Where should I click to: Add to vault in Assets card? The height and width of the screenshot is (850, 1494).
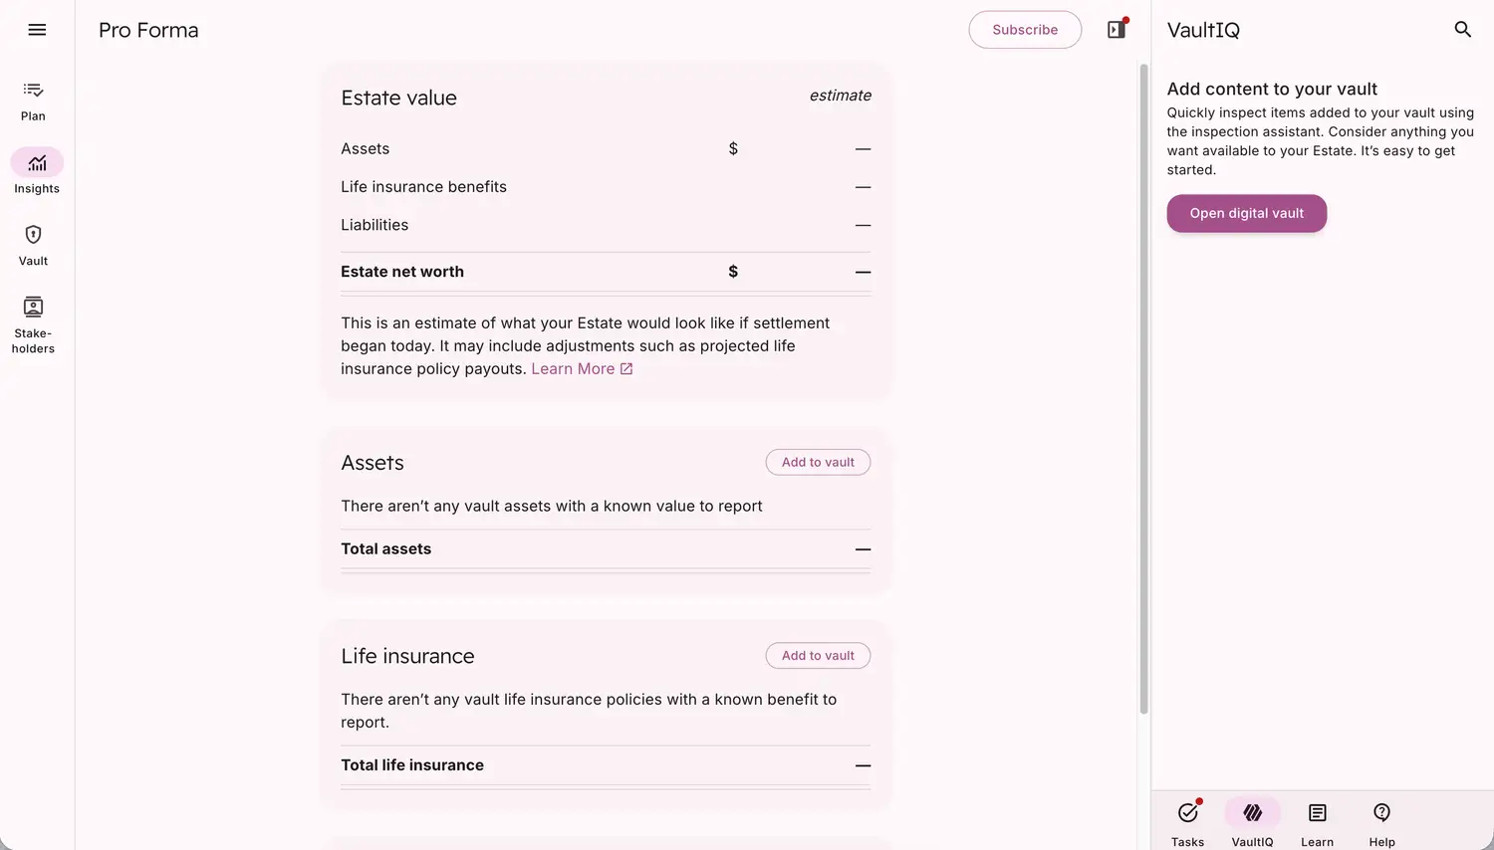[818, 462]
